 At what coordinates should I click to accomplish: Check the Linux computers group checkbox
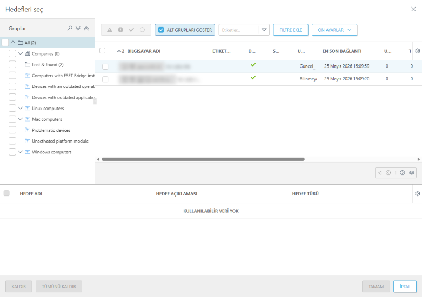click(x=12, y=108)
